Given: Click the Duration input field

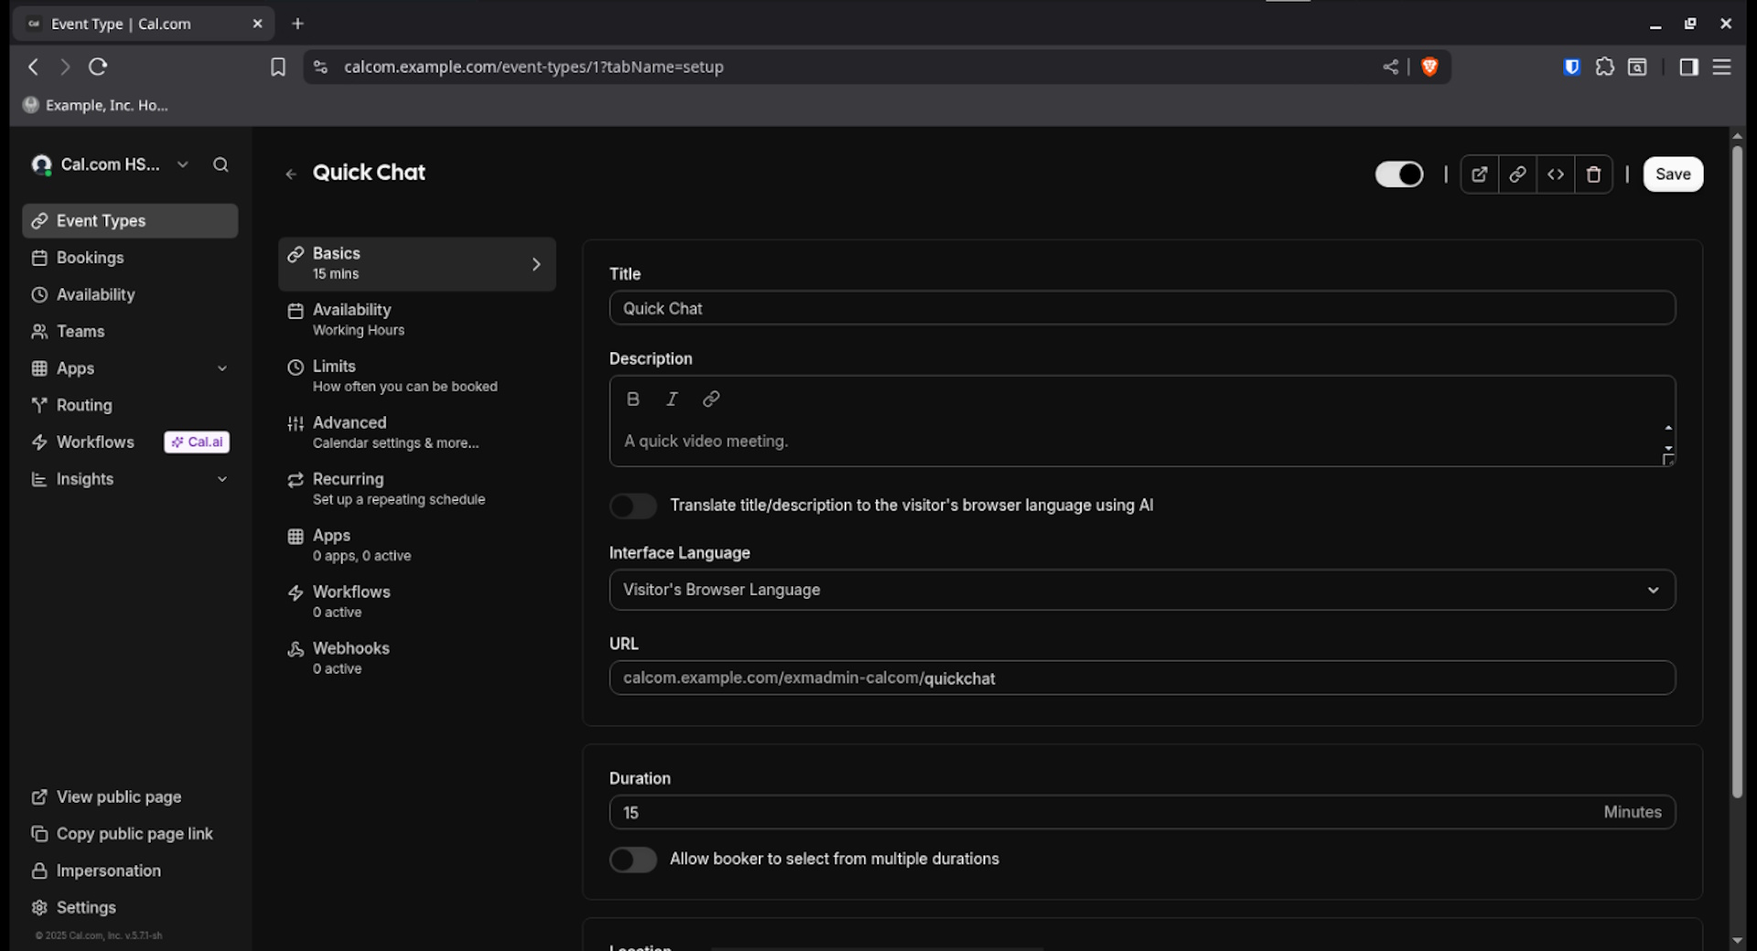Looking at the screenshot, I should click(x=1098, y=812).
